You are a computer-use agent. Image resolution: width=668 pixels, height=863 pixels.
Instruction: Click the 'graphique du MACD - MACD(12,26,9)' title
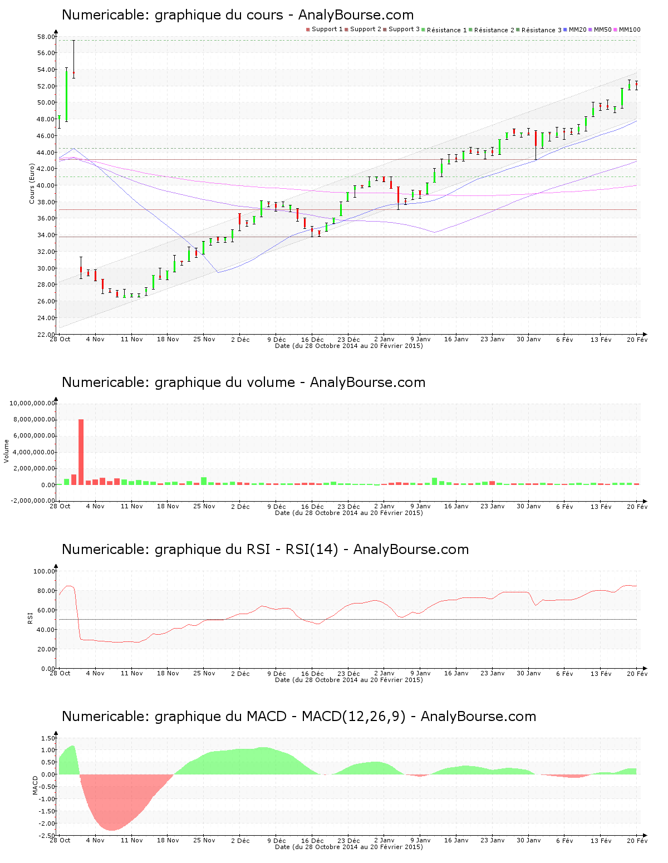point(299,717)
